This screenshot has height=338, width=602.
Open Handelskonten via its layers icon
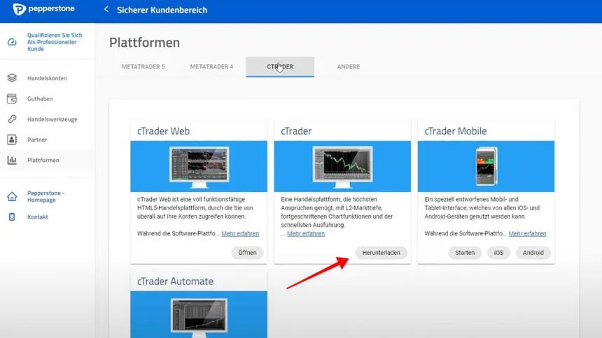click(x=12, y=78)
